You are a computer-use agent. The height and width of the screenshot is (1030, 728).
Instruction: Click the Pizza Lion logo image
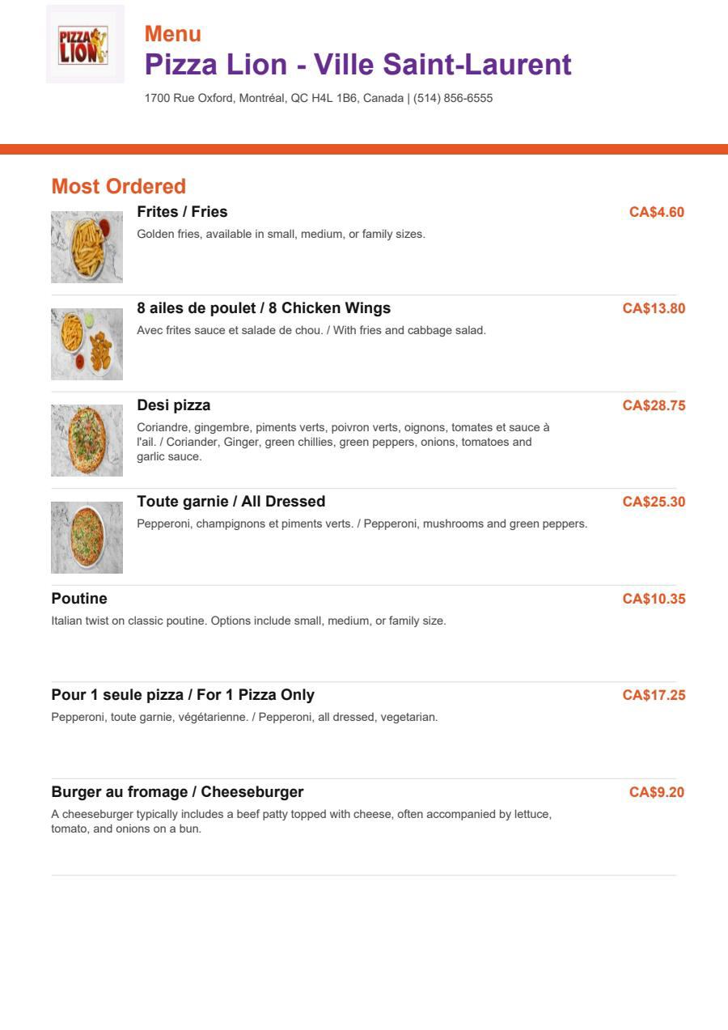(x=85, y=44)
